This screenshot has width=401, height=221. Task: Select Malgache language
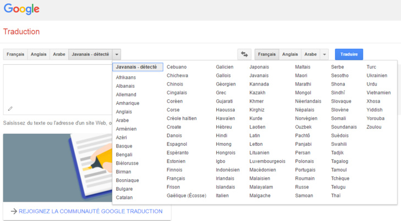click(x=260, y=196)
